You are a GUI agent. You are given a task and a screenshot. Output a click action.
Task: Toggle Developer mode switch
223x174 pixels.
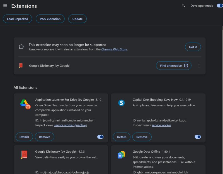[x=219, y=6]
